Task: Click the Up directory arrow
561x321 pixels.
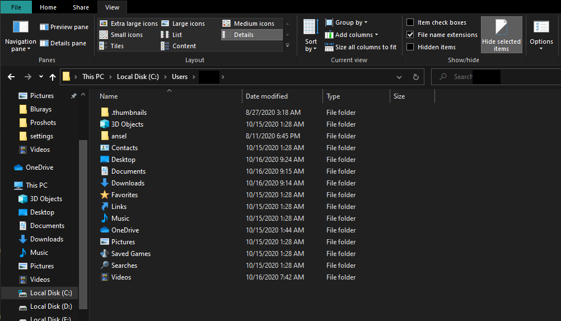Action: [x=53, y=77]
